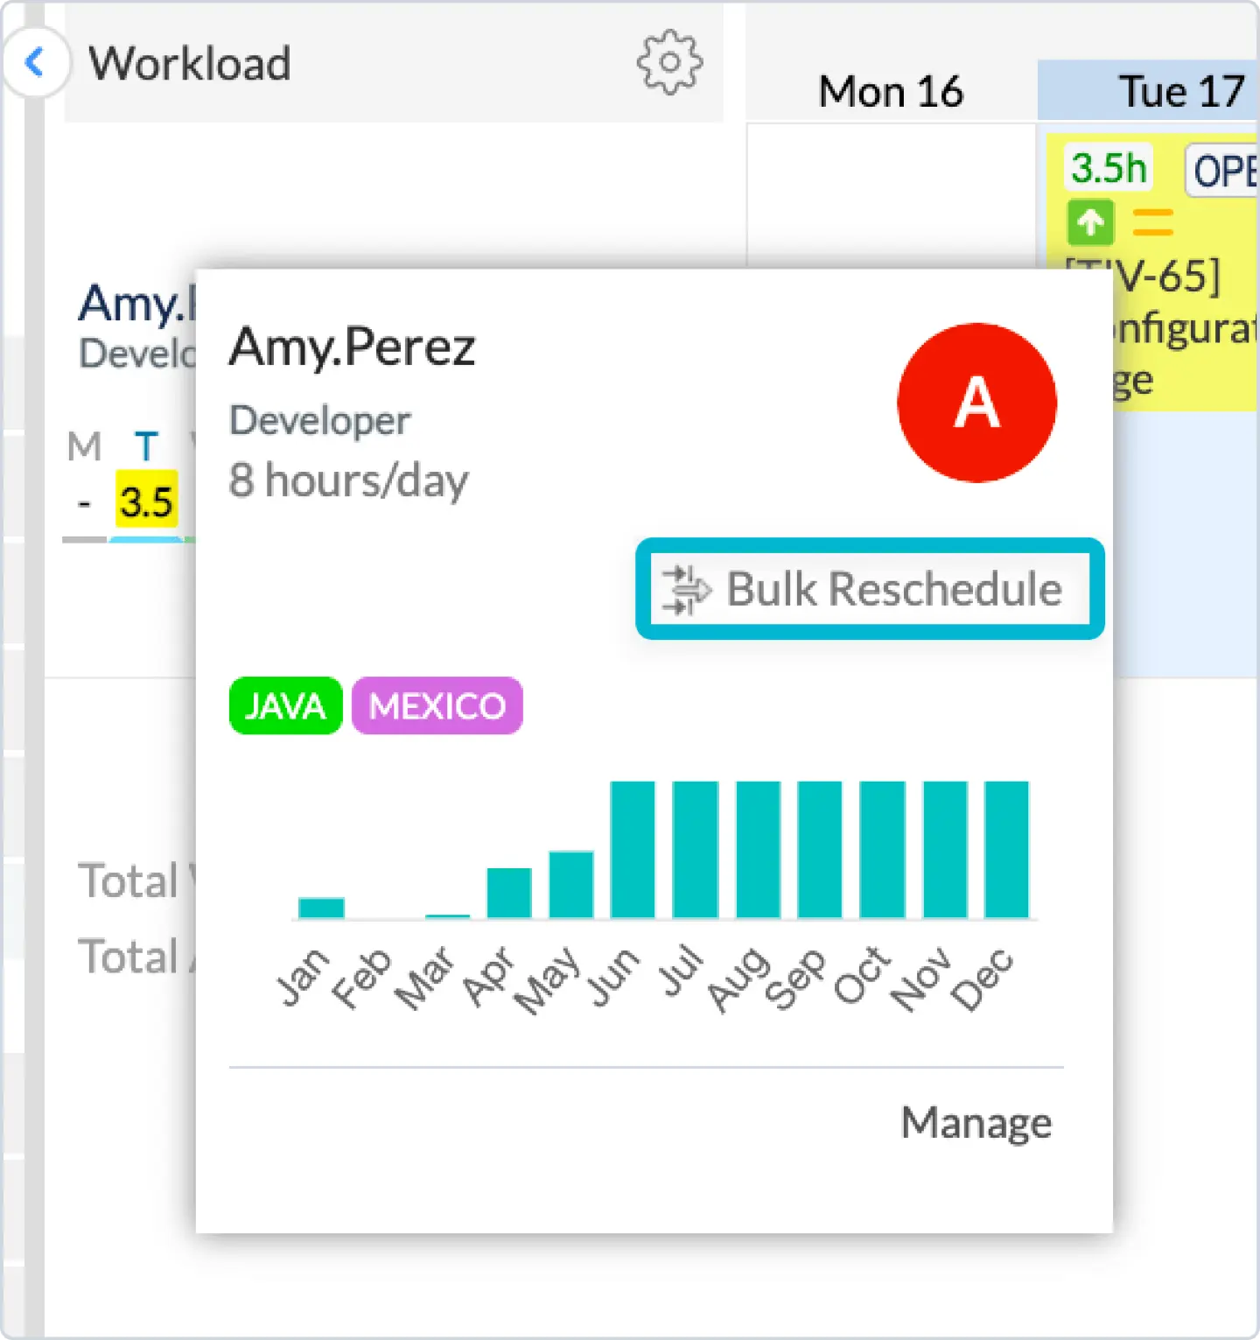This screenshot has height=1340, width=1260.
Task: Select the Tue 17 column header
Action: [x=1180, y=92]
